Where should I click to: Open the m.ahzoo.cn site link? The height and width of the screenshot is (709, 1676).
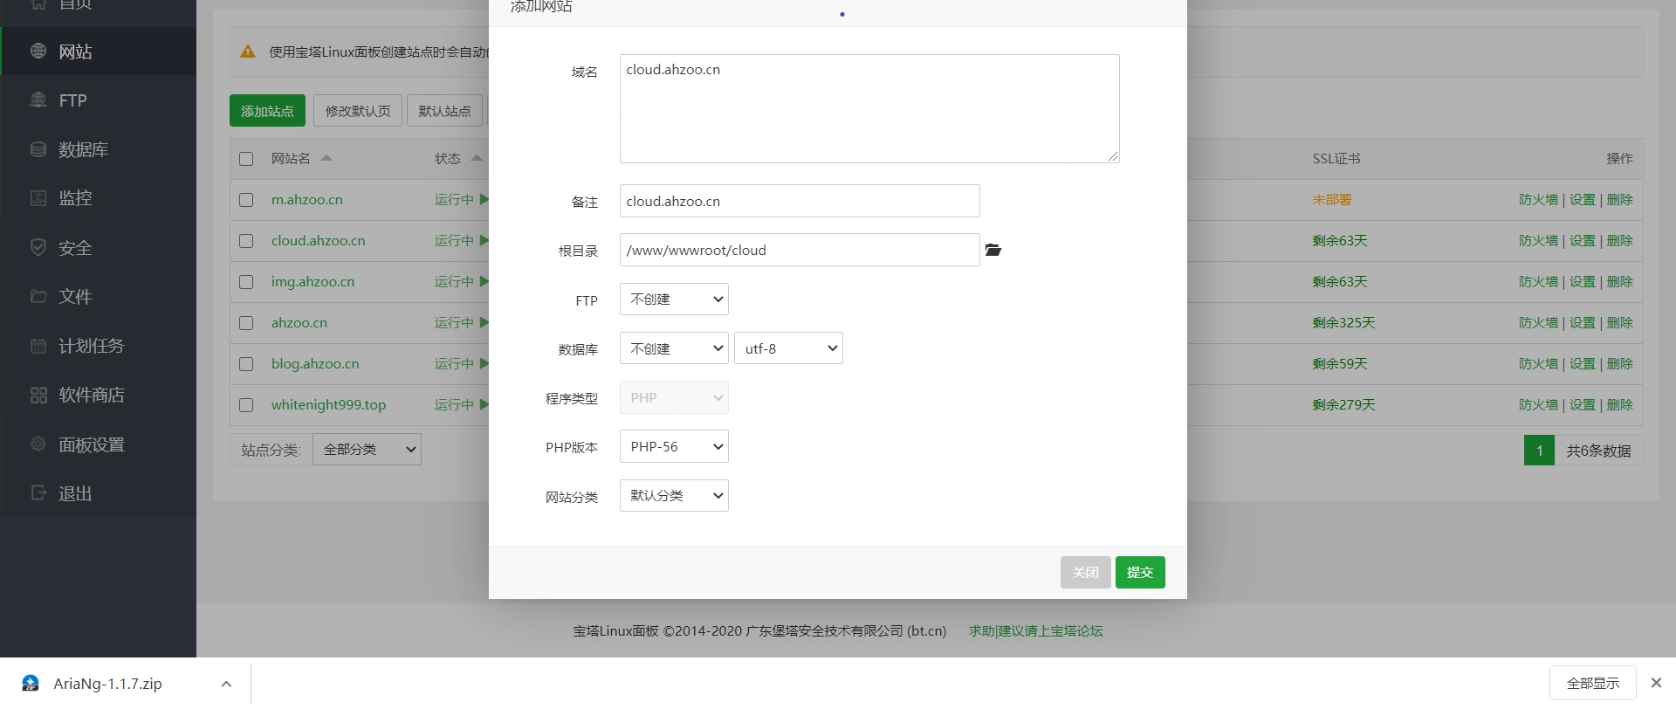(x=307, y=200)
